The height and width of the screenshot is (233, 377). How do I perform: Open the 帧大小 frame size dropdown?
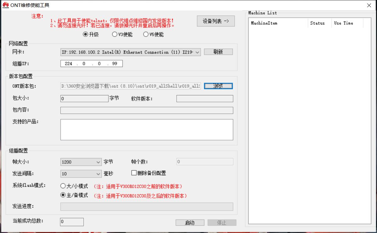(98, 161)
